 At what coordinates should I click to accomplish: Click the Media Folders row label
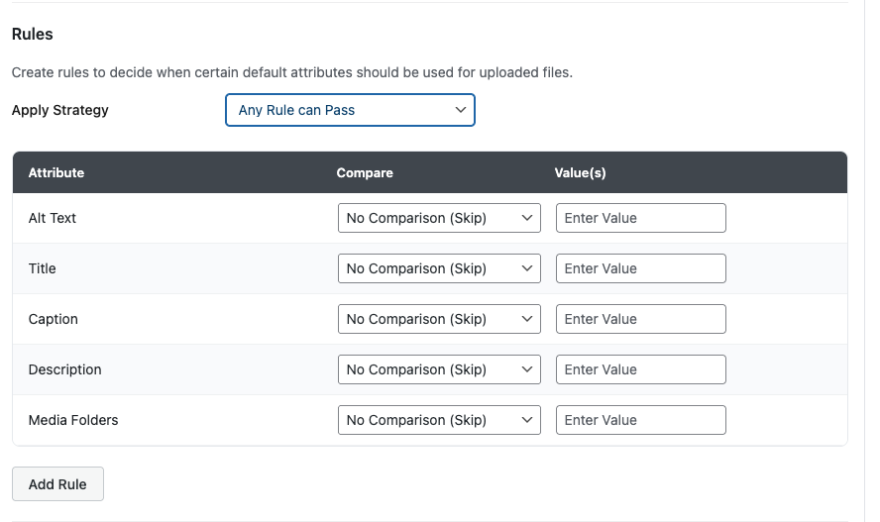73,420
